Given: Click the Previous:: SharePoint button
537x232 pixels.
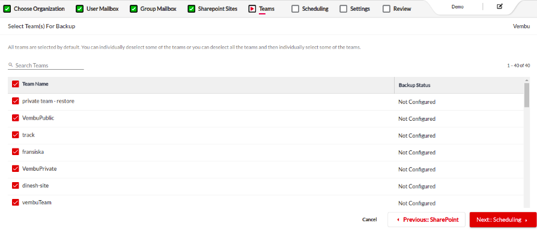Looking at the screenshot, I should coord(426,219).
